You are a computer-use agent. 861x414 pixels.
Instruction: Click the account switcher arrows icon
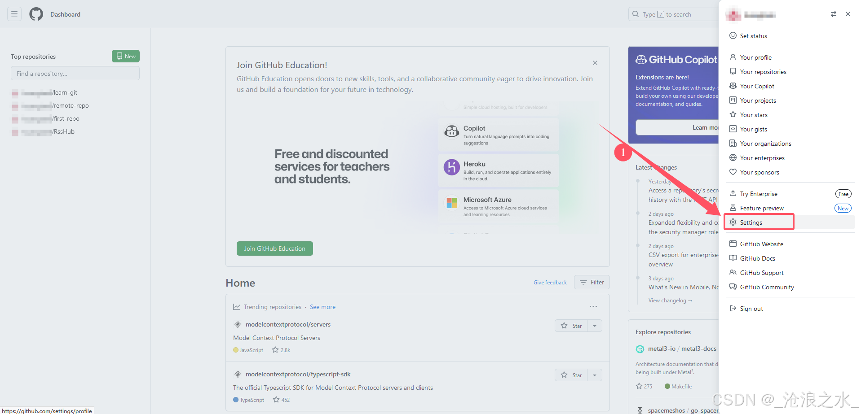pyautogui.click(x=833, y=14)
